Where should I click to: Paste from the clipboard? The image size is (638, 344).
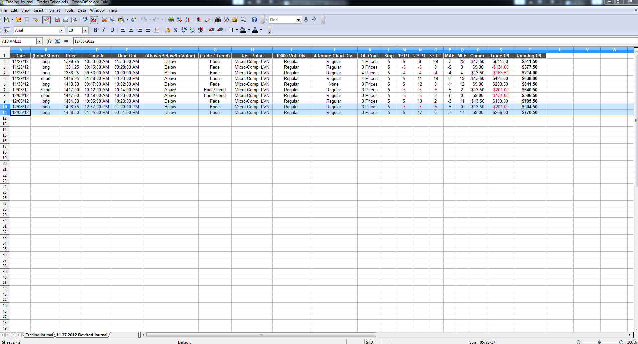tap(121, 20)
